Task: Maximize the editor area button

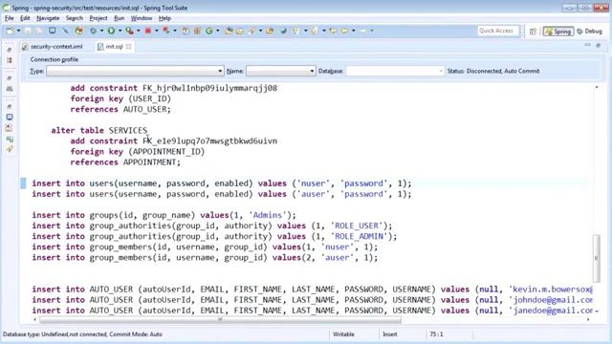Action: [x=599, y=46]
